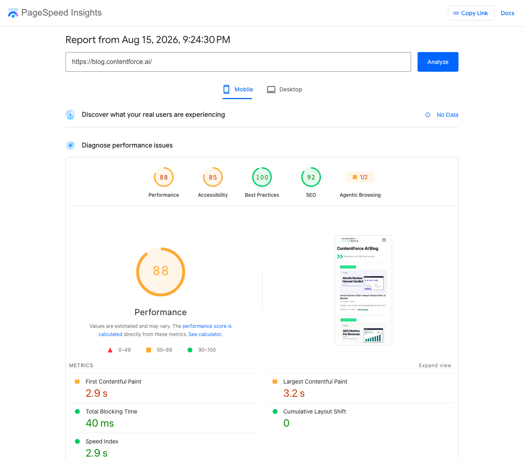Image resolution: width=524 pixels, height=459 pixels.
Task: Open the performance score is calculated link
Action: coord(165,330)
